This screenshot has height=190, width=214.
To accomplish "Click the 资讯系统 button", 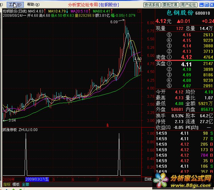I will 152,5.
